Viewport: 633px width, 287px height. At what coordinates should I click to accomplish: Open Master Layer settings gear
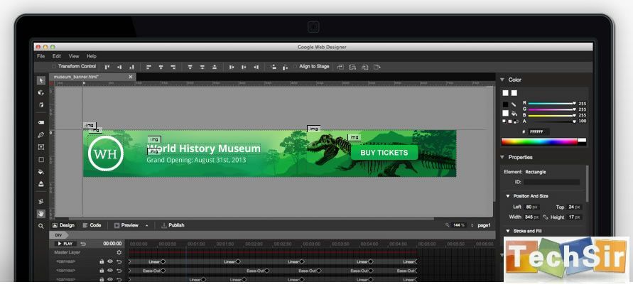[119, 252]
